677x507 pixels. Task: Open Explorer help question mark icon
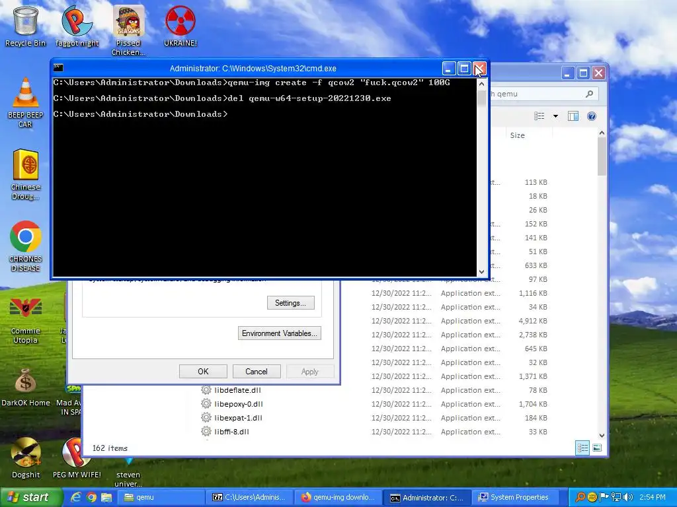[x=592, y=116]
